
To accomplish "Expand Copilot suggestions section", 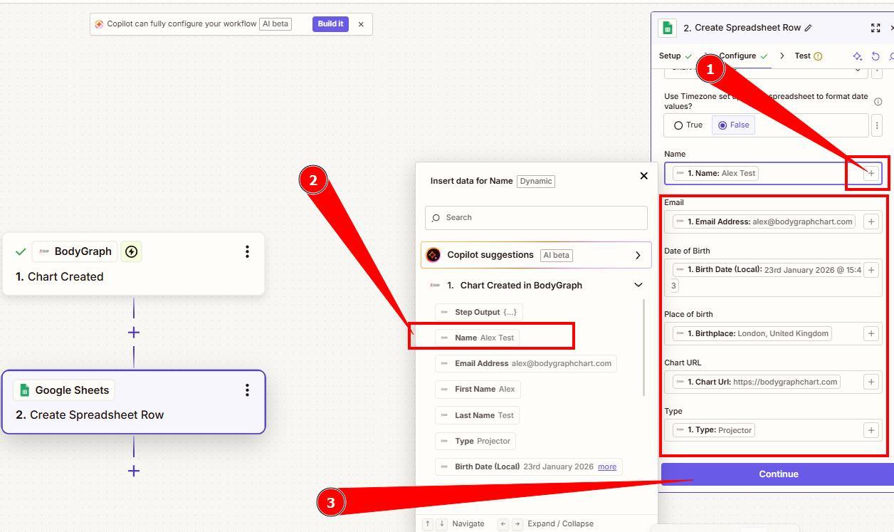I will (x=637, y=255).
